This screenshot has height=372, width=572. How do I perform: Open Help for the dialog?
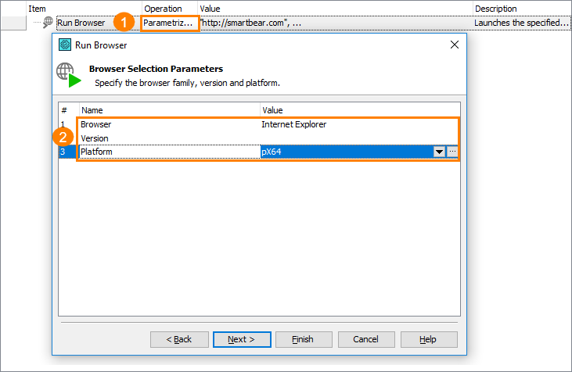[428, 339]
